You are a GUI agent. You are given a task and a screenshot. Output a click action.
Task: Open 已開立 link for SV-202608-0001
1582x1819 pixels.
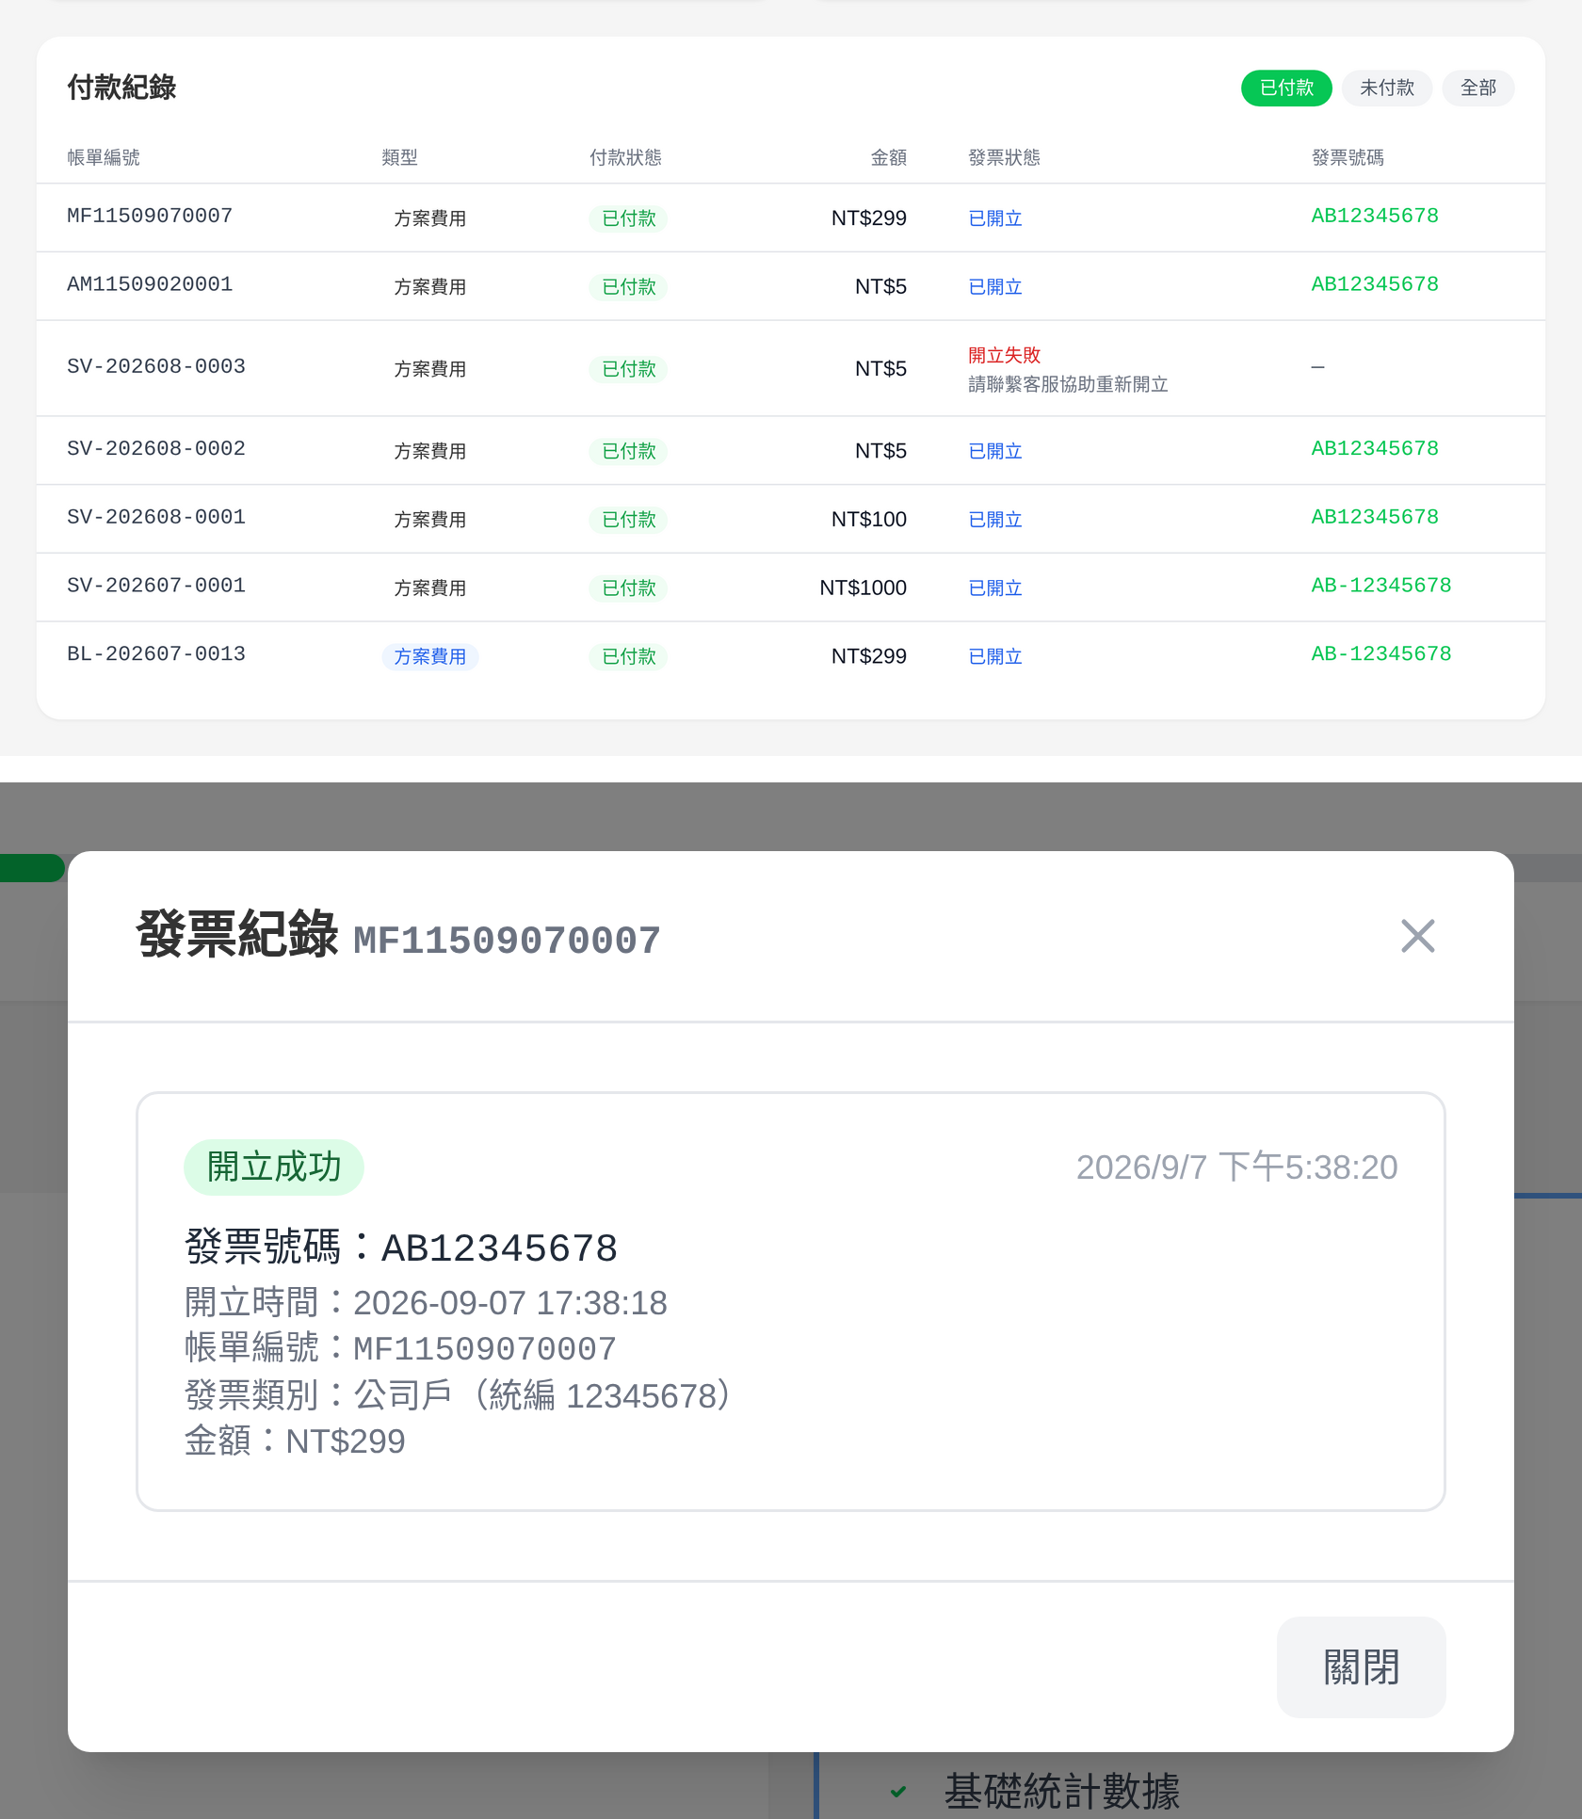point(995,520)
